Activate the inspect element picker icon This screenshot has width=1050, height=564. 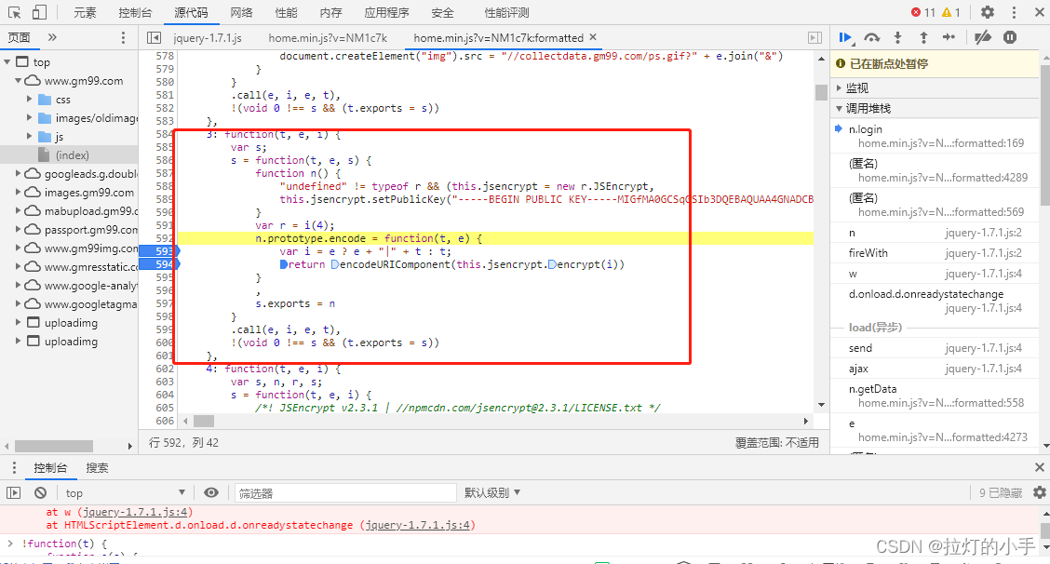(14, 12)
